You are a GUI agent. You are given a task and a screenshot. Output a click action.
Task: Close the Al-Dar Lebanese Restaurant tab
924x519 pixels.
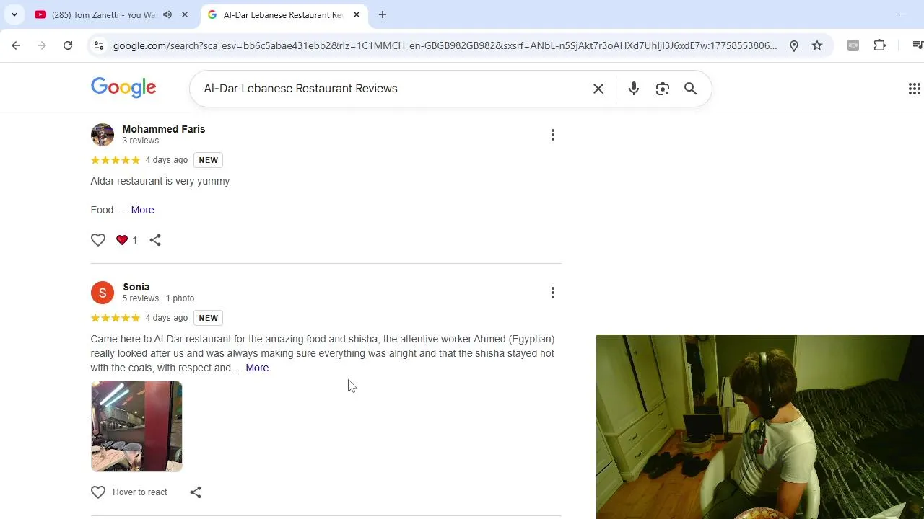357,14
